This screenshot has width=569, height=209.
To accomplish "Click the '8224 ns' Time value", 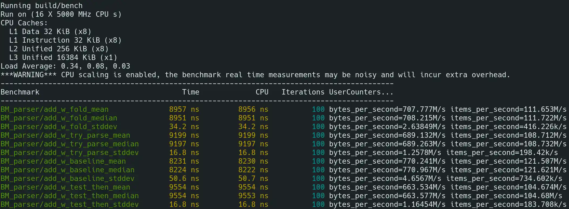I will [184, 170].
